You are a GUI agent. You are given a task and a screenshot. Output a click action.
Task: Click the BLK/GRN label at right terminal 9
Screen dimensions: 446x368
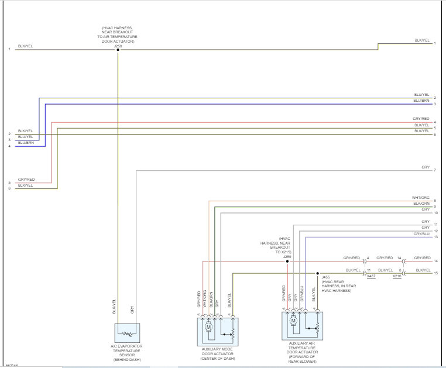click(x=421, y=204)
